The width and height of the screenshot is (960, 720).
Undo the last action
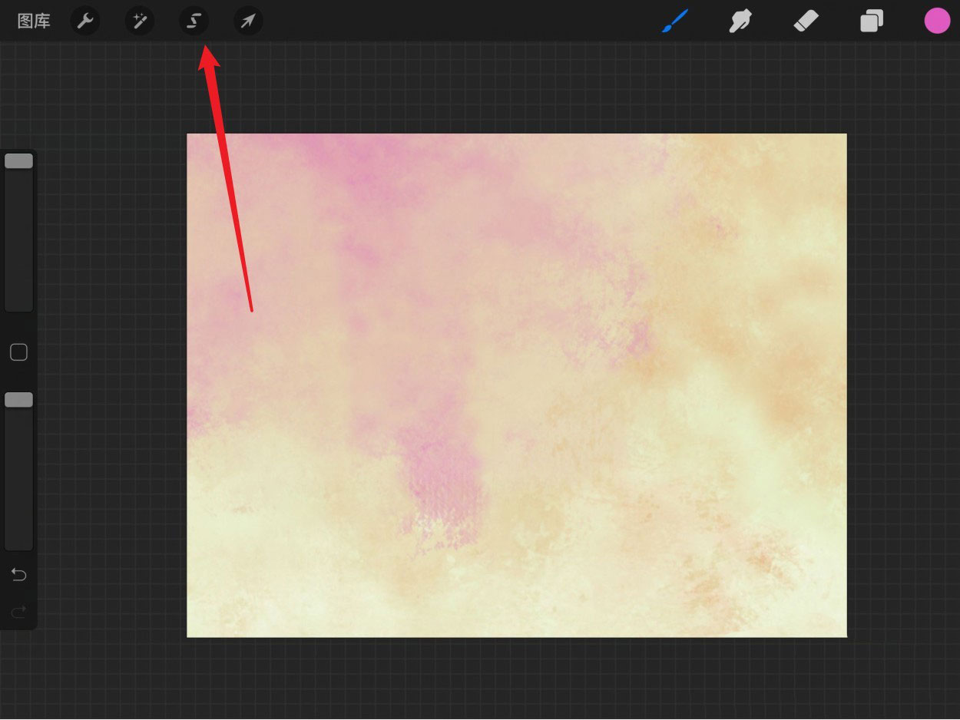point(18,575)
